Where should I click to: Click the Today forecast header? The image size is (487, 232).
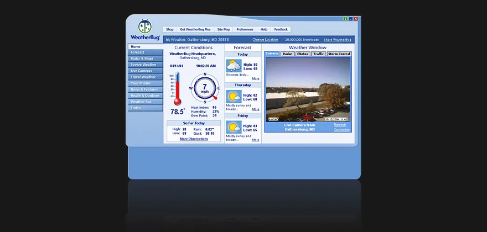pyautogui.click(x=243, y=54)
